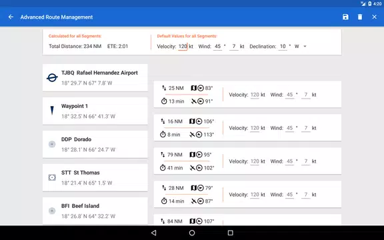
Task: Tap the TJBQ airport symbol icon
Action: (x=52, y=78)
